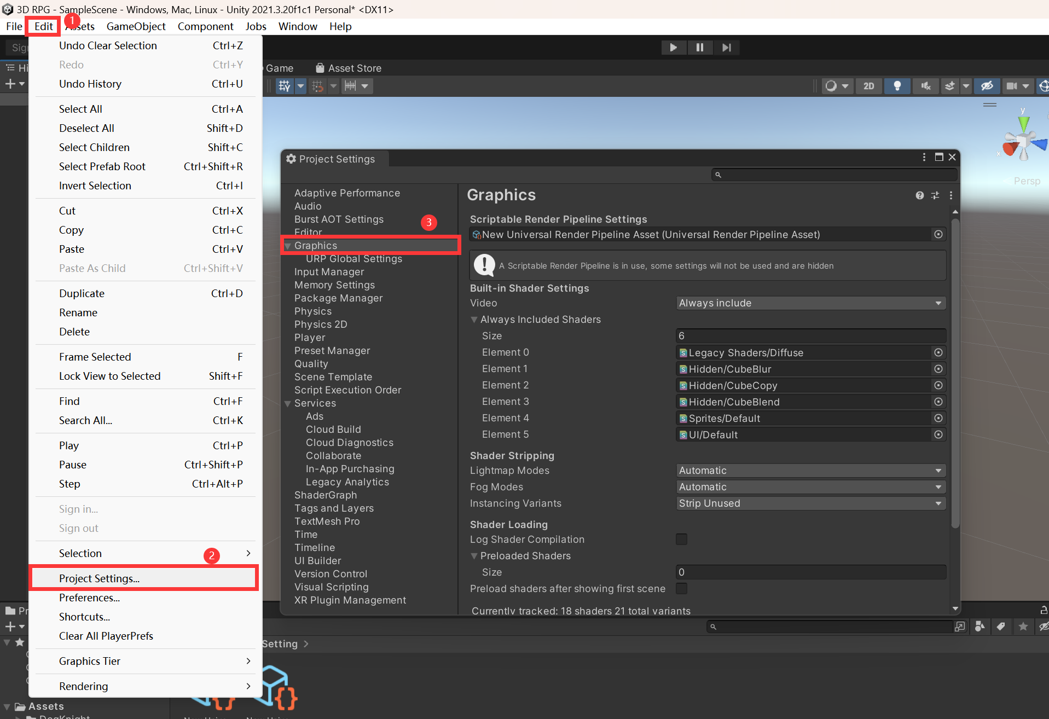Open the Lightmap Modes dropdown
This screenshot has height=719, width=1049.
(x=811, y=471)
